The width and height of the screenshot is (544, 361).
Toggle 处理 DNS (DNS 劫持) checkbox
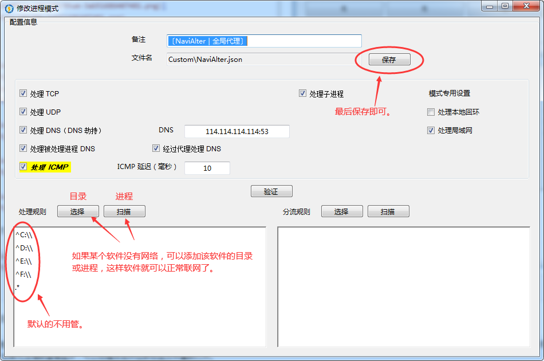[23, 130]
